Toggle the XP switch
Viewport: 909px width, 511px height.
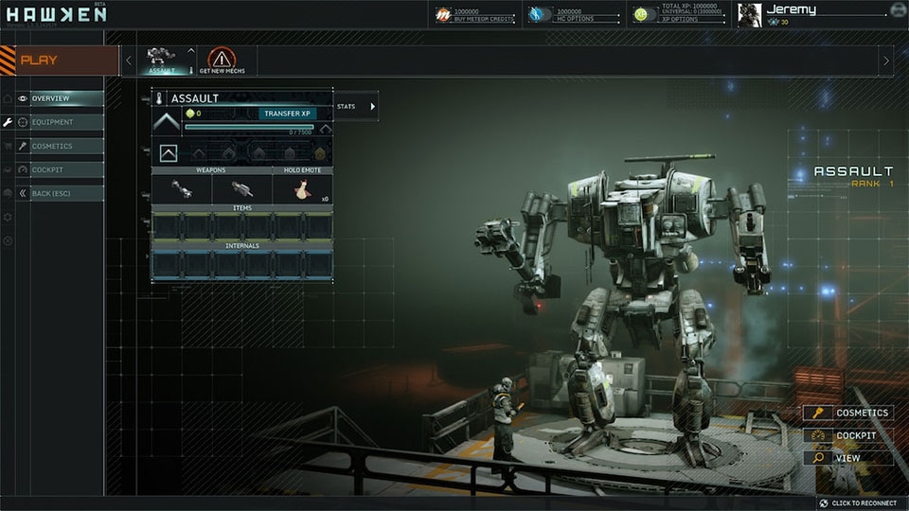tap(645, 15)
